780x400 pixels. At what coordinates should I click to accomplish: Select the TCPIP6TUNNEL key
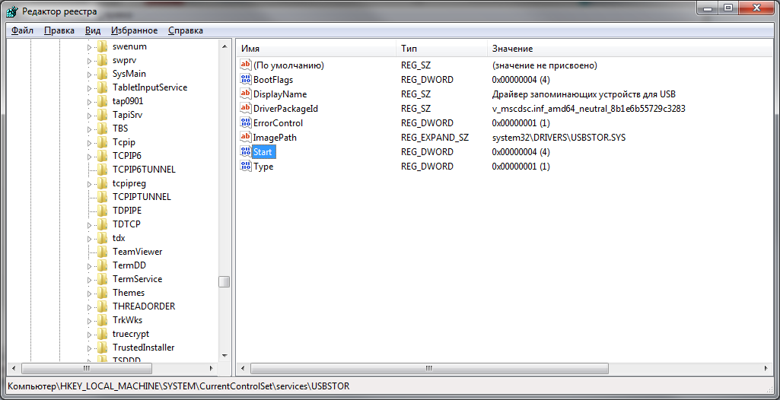coord(144,170)
